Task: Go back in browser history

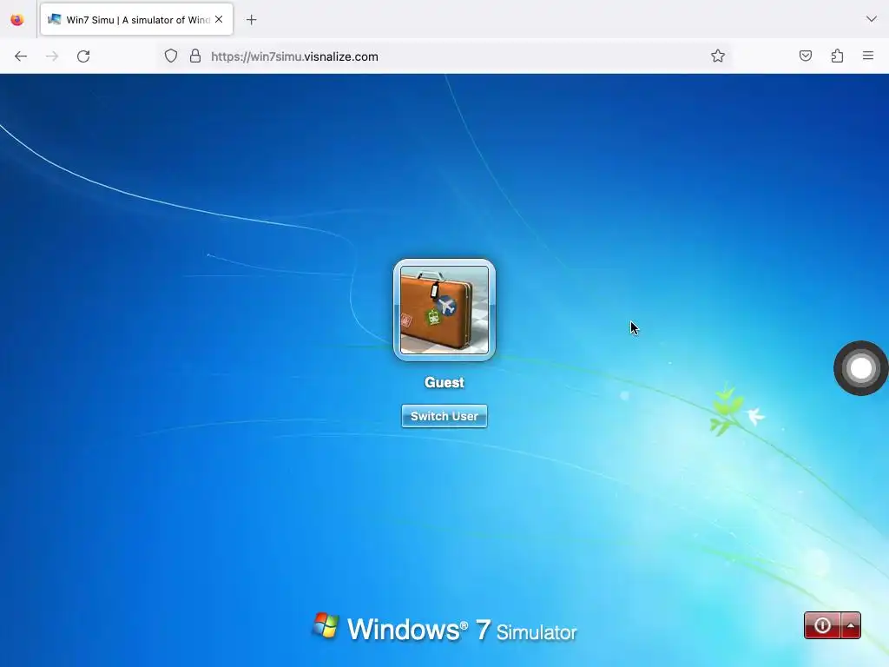Action: coord(21,56)
